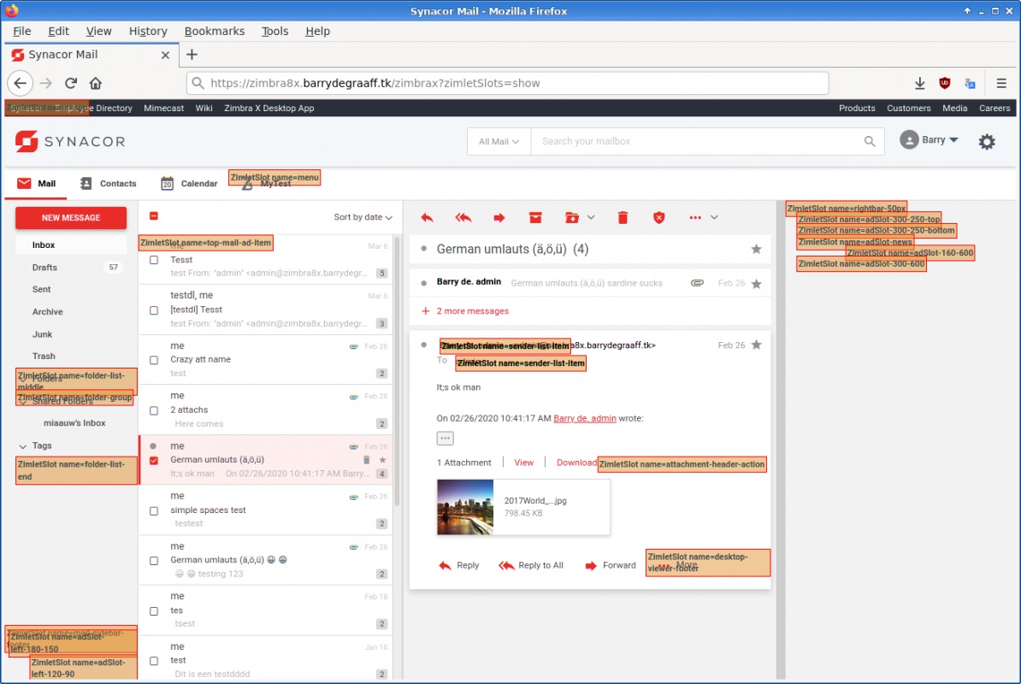Open the Bookmarks menu in Firefox
Viewport: 1021px width, 684px height.
pos(215,31)
